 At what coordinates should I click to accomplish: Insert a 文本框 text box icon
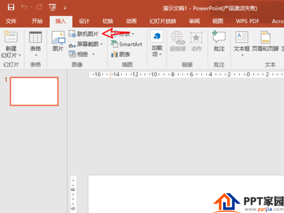point(242,37)
